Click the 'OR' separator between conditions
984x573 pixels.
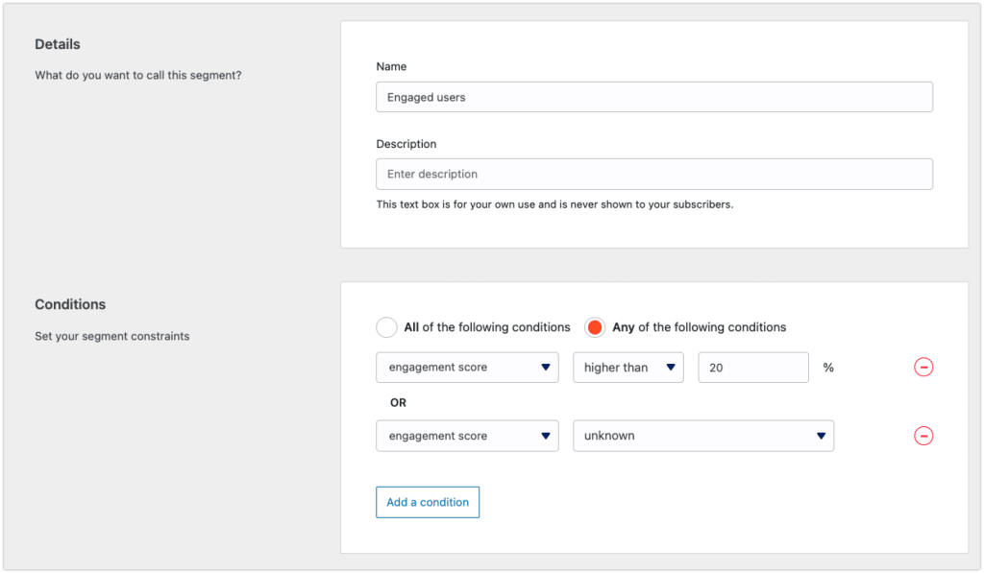click(x=398, y=402)
